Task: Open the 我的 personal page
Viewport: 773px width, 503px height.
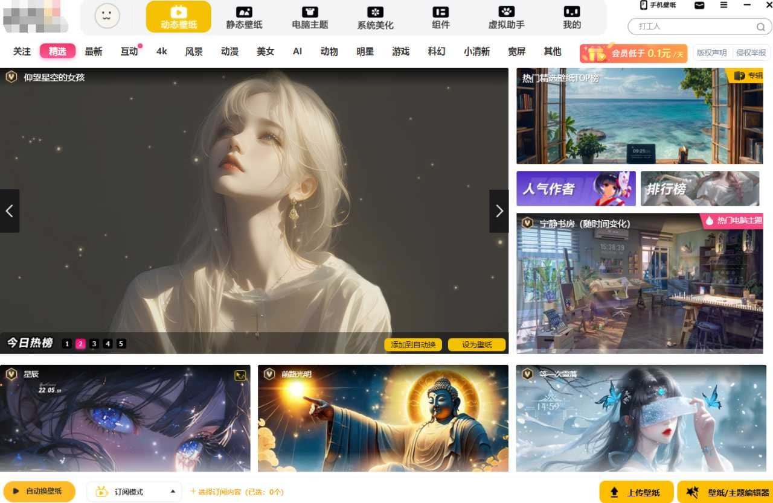Action: click(570, 17)
